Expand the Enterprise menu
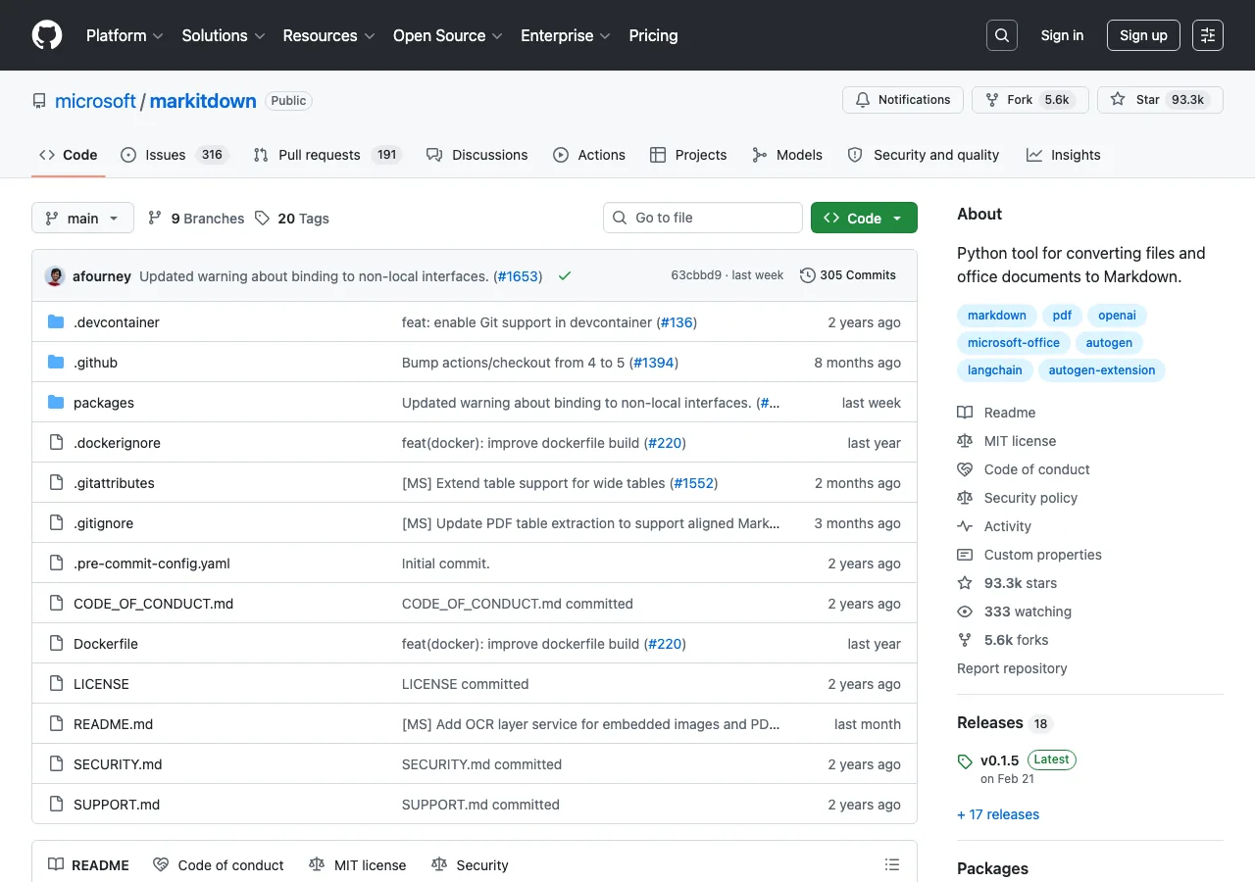The image size is (1255, 882). [566, 35]
